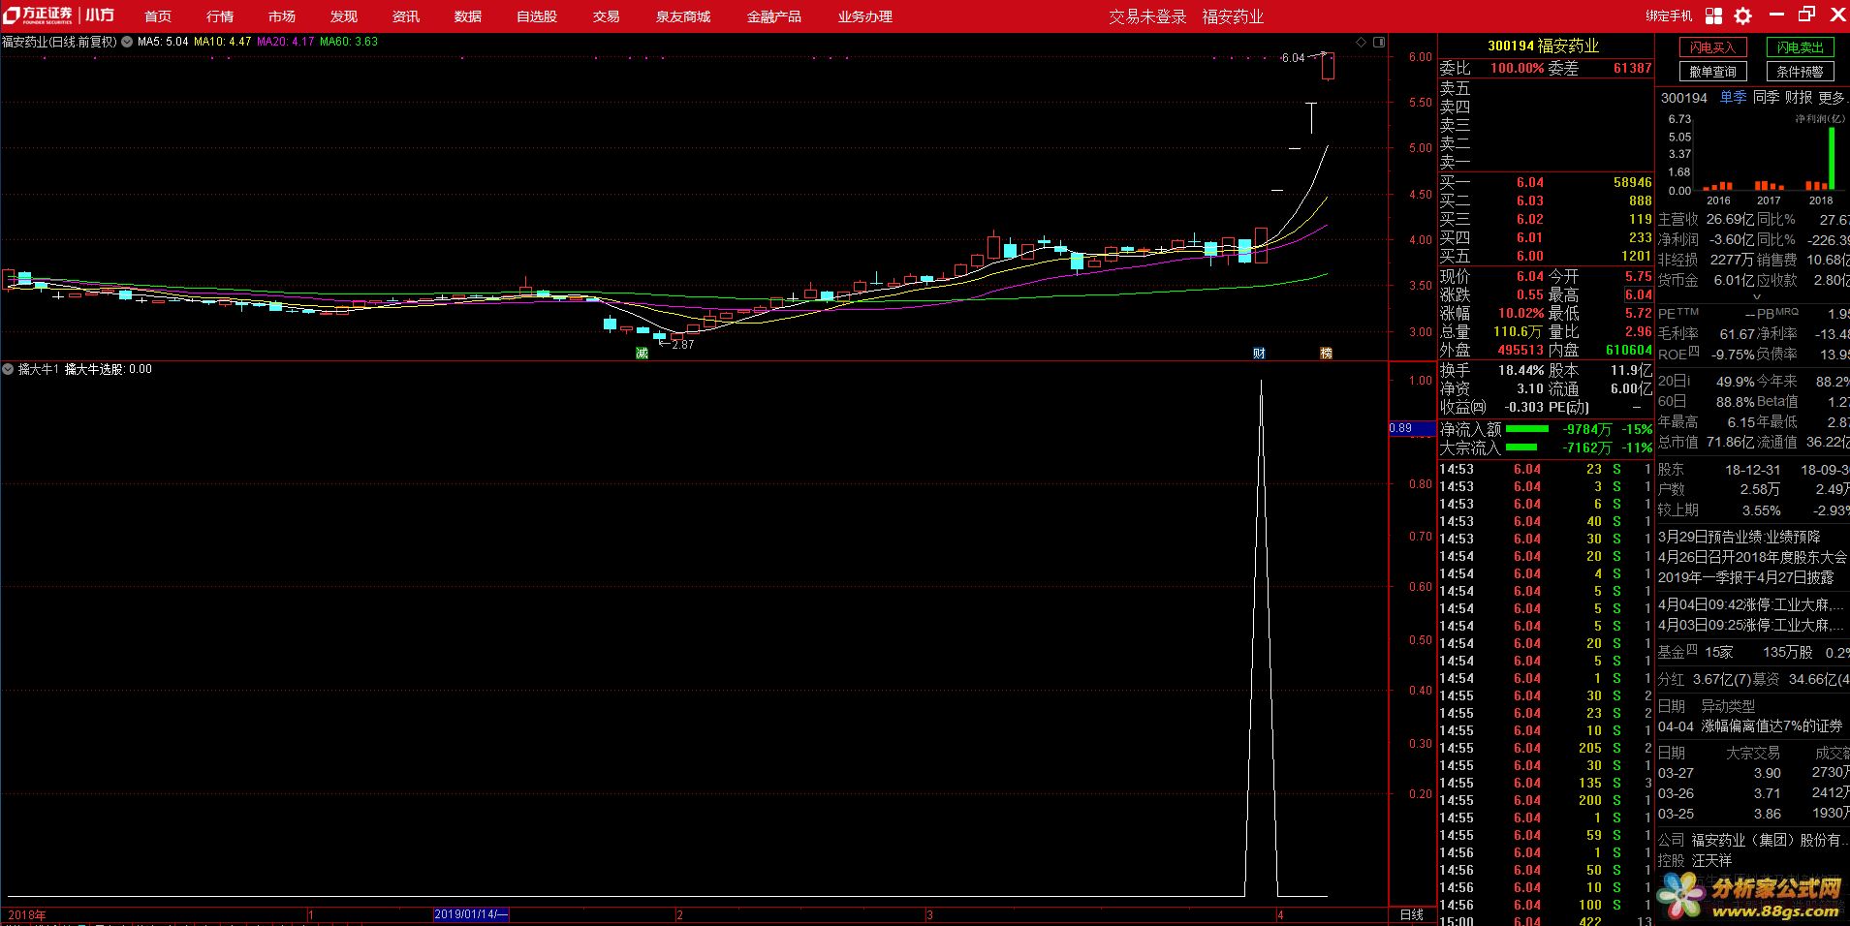
Task: Open the chart period dropdown beside 福安药业(日线.前复权)
Action: click(x=126, y=43)
